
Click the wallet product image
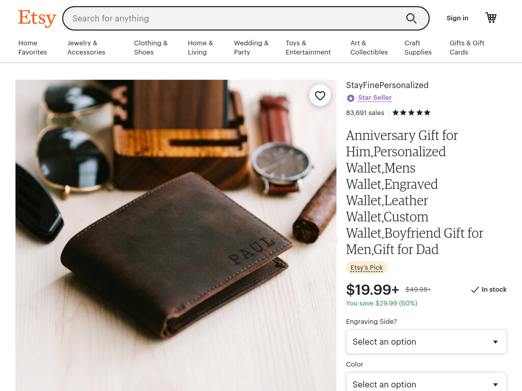pos(176,235)
